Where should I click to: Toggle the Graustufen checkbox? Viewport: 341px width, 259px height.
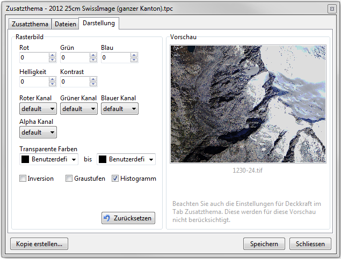[x=69, y=179]
